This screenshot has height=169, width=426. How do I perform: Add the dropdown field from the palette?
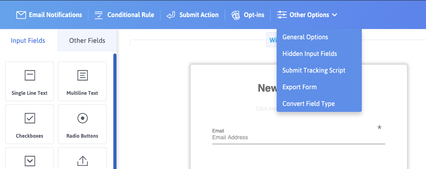[x=29, y=159]
